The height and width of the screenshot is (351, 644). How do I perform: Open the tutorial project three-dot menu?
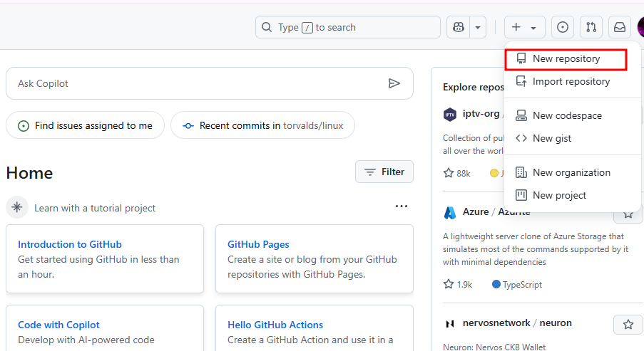(402, 206)
